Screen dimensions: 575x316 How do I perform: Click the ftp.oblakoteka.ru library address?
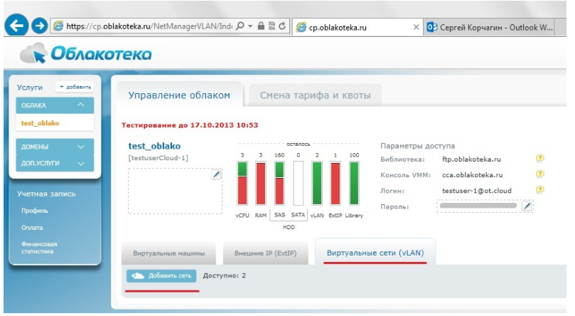pos(471,159)
